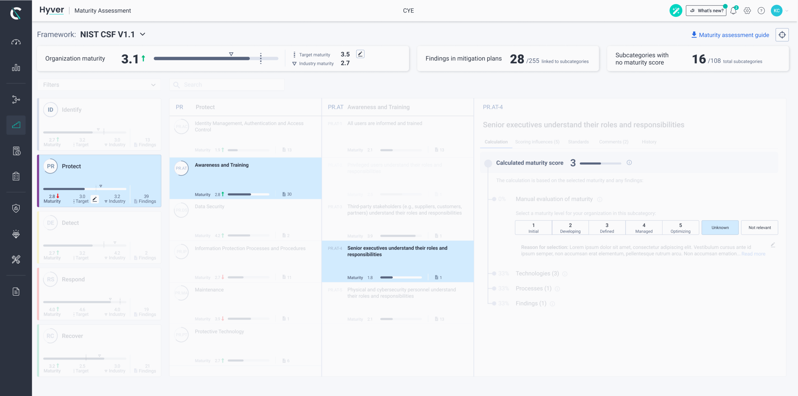Screen dimensions: 798x396
Task: Open the attack graph nodes icon in the sidebar
Action: (x=16, y=99)
